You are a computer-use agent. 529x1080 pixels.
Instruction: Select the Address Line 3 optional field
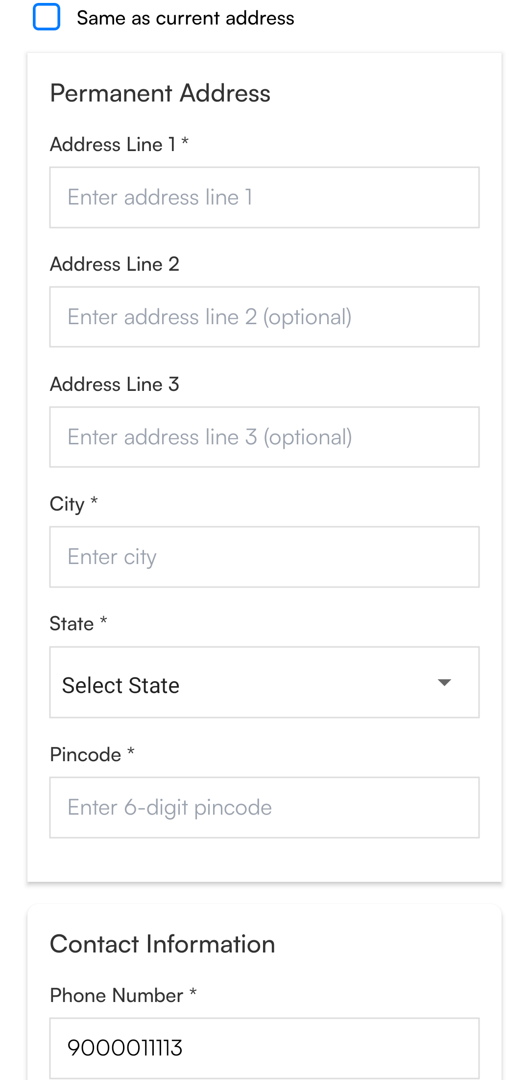[x=264, y=437]
